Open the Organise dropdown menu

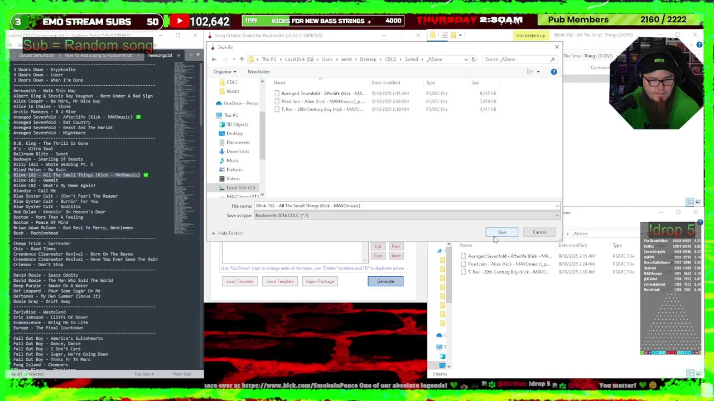[224, 71]
